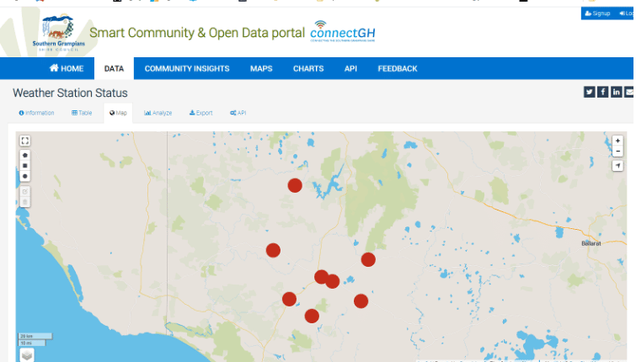Share the dataset on Twitter
The image size is (636, 362).
tap(590, 92)
